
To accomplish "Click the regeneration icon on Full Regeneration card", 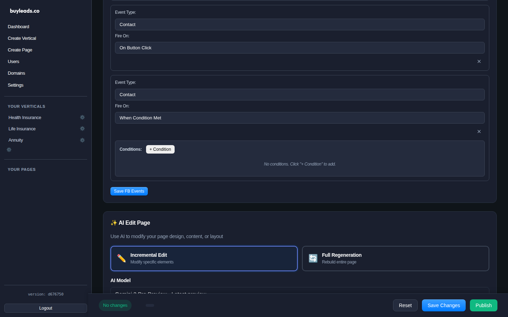I will 313,258.
